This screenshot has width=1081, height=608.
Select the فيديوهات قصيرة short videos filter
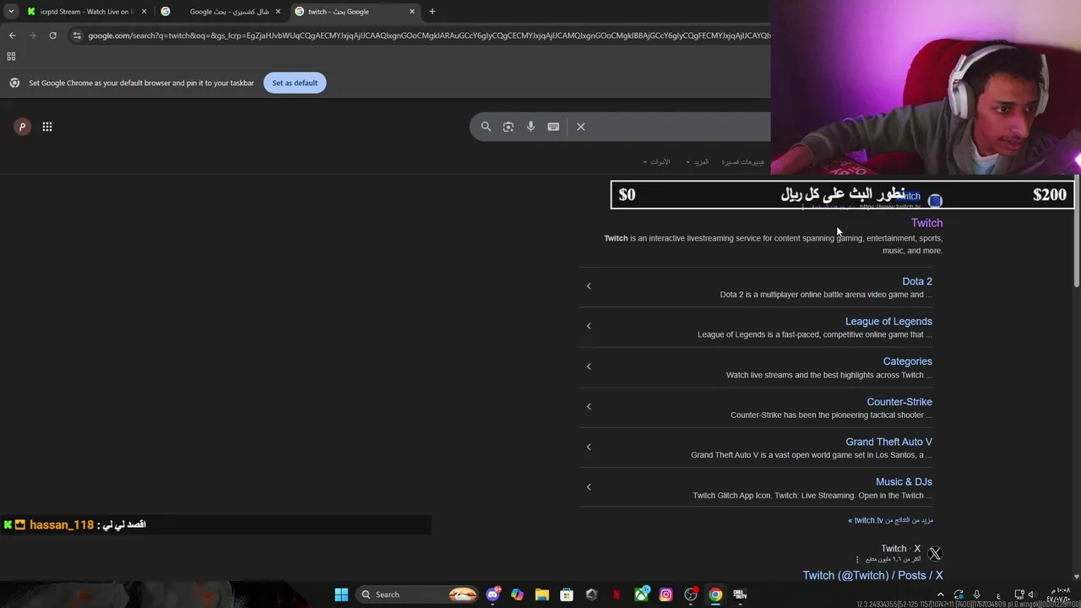coord(742,162)
